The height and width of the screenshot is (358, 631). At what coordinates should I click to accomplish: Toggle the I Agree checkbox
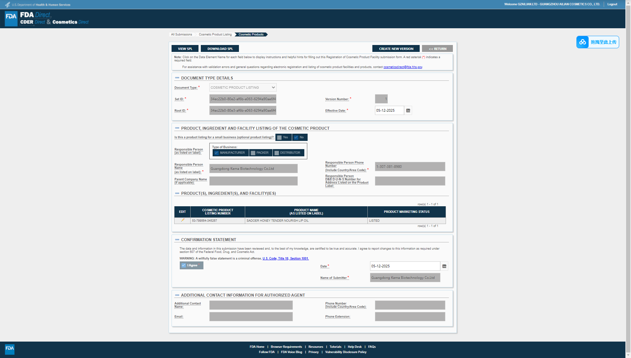[184, 265]
